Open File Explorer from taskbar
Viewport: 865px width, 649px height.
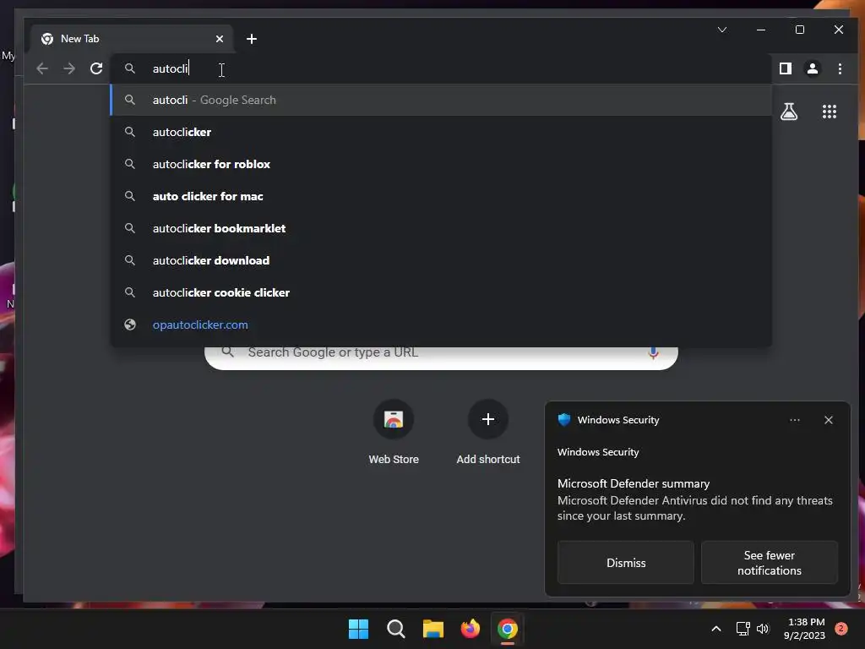[x=433, y=629]
